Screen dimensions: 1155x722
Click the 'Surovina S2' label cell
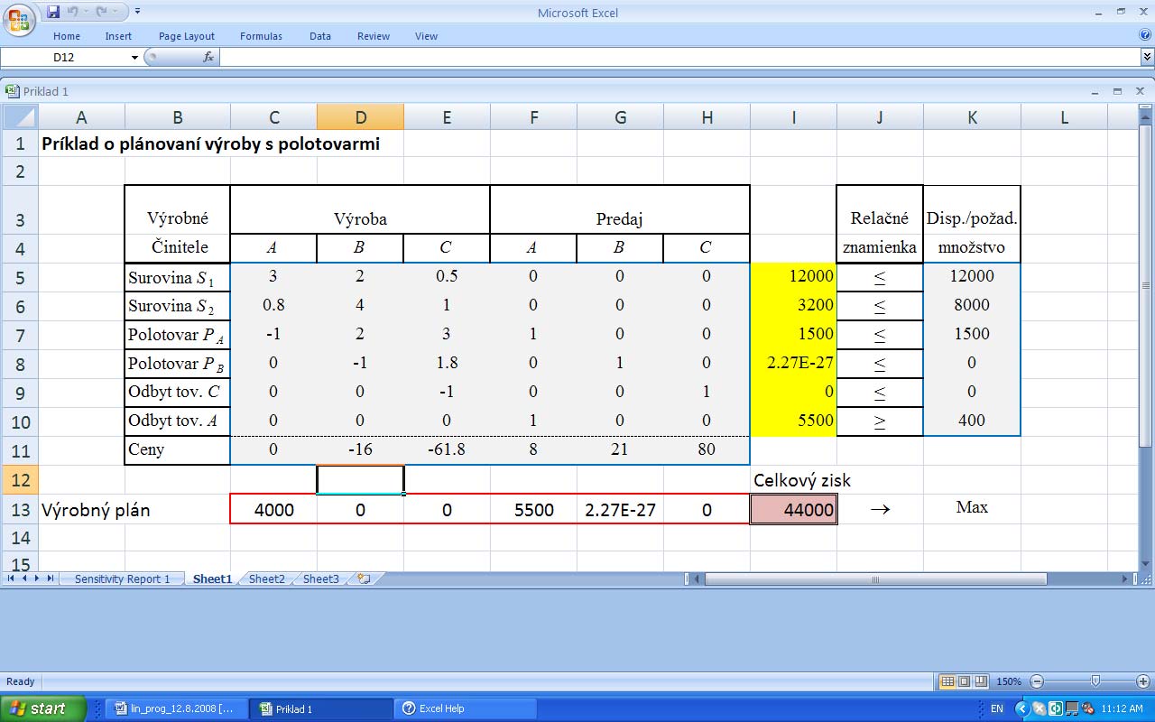coord(178,306)
